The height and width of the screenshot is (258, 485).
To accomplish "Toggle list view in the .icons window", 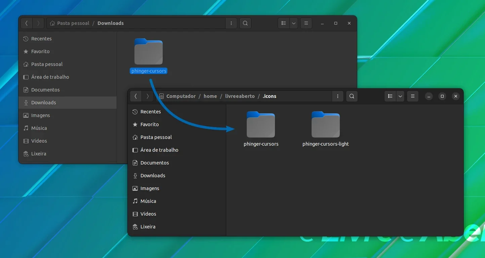I will coord(390,96).
